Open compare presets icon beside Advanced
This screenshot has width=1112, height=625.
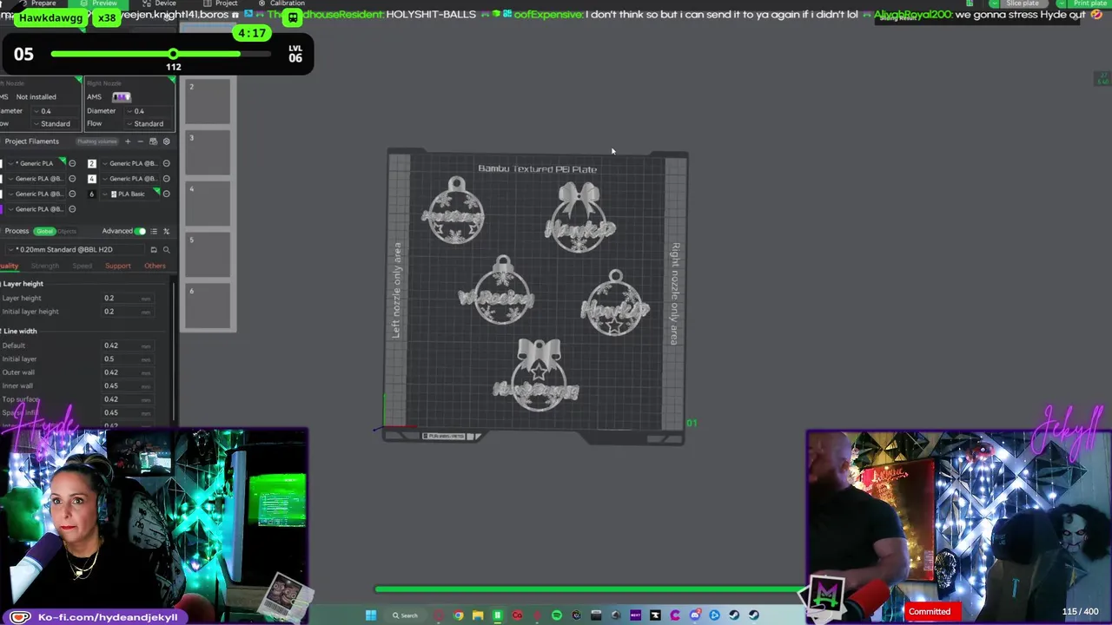click(166, 231)
